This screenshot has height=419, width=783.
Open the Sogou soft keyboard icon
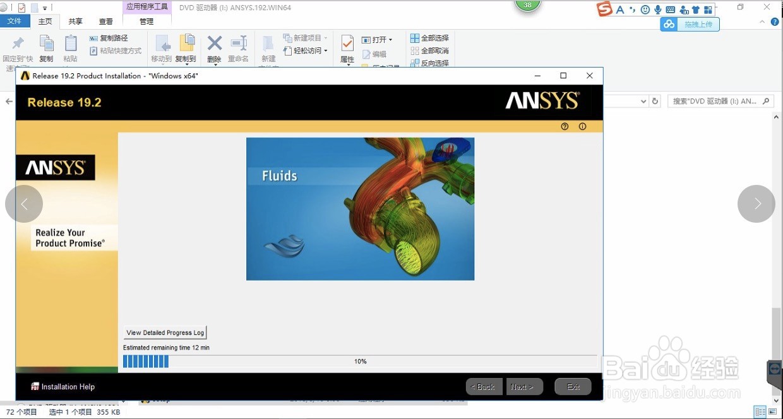[x=670, y=9]
